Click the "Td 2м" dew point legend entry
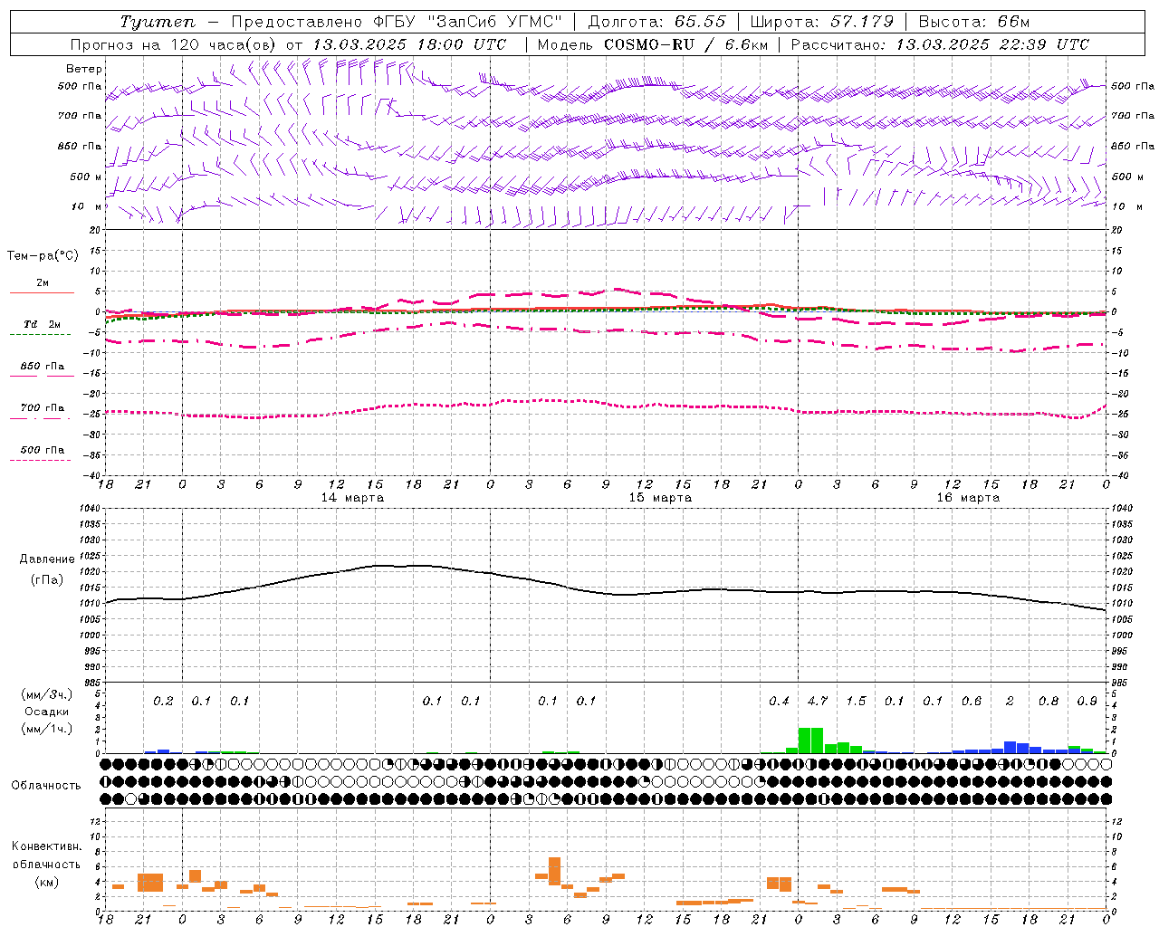The width and height of the screenshot is (1159, 927). coord(43,324)
